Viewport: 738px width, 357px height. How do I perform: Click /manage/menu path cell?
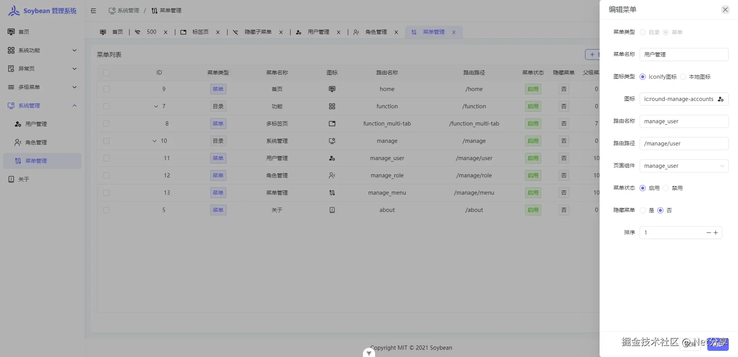click(474, 193)
